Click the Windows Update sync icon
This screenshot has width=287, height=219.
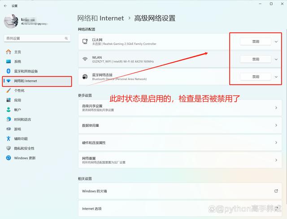point(9,158)
